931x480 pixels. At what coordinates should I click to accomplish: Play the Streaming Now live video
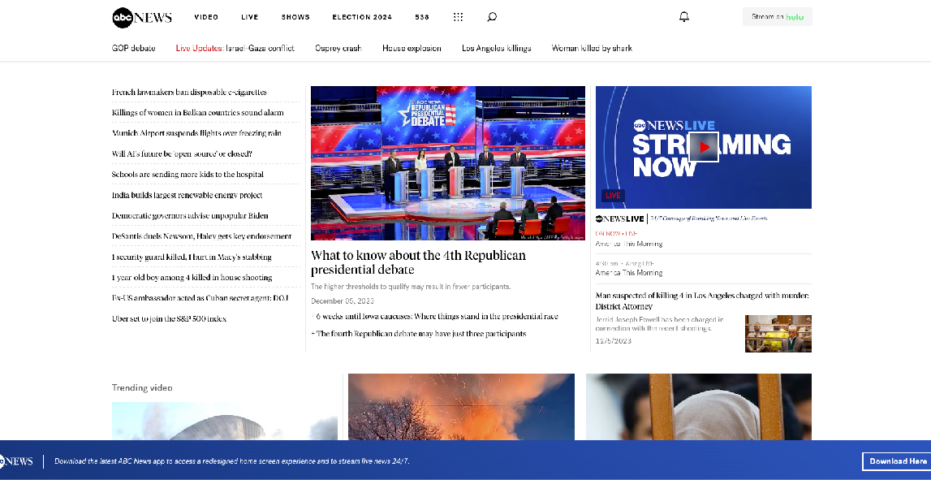point(705,147)
